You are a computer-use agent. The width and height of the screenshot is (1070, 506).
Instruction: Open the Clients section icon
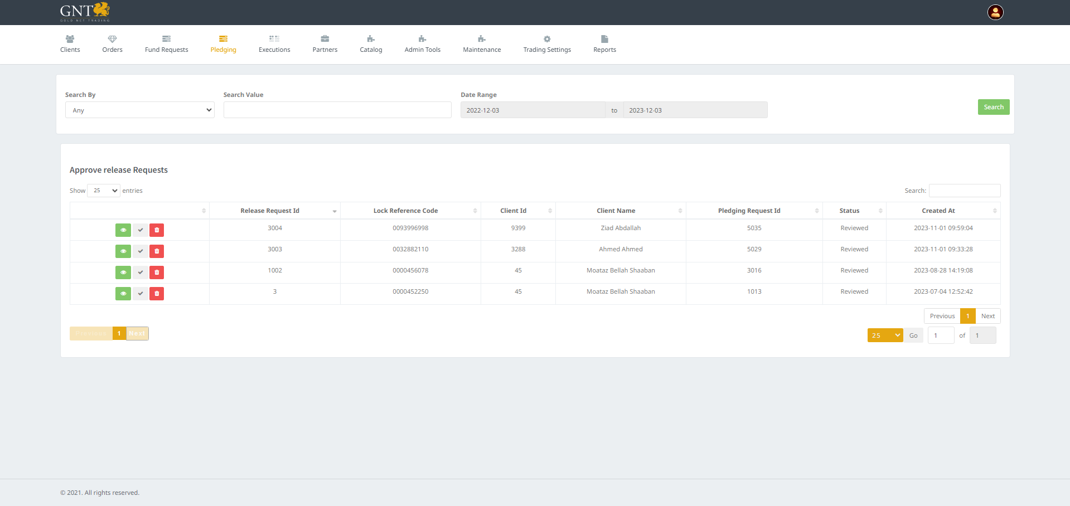[x=70, y=39]
